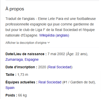101x99 pixels.
Task: Click the 2020 joining year
Action: click(x=42, y=67)
